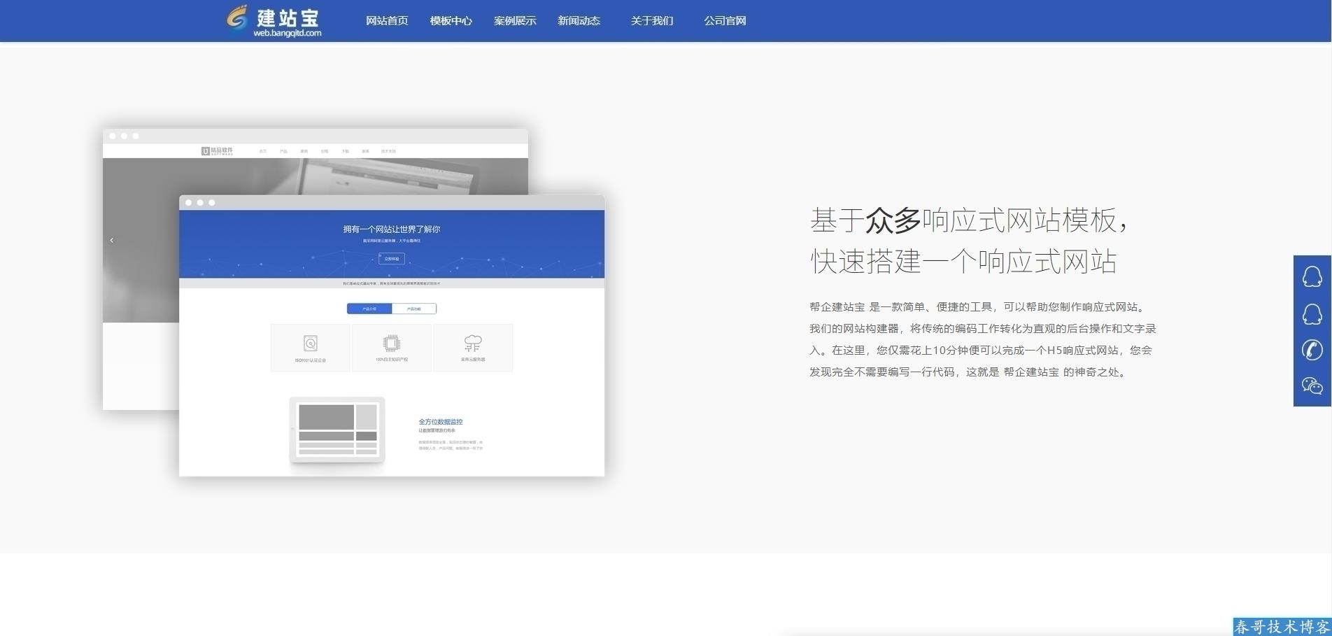Viewport: 1332px width, 636px height.
Task: Open the WeChat icon in floating sidebar
Action: coord(1312,386)
